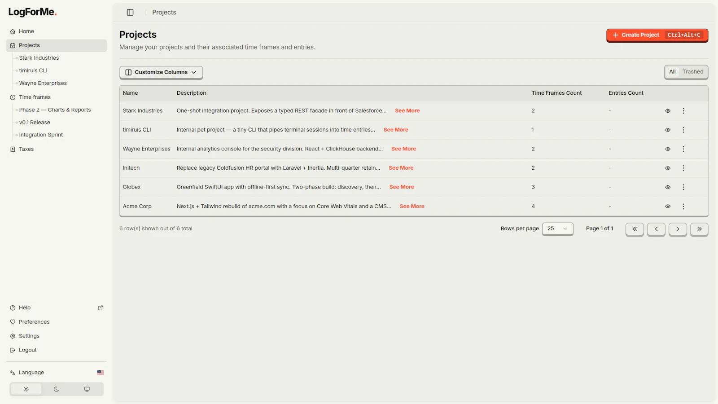Open Language selector in sidebar
This screenshot has width=718, height=404.
point(57,373)
